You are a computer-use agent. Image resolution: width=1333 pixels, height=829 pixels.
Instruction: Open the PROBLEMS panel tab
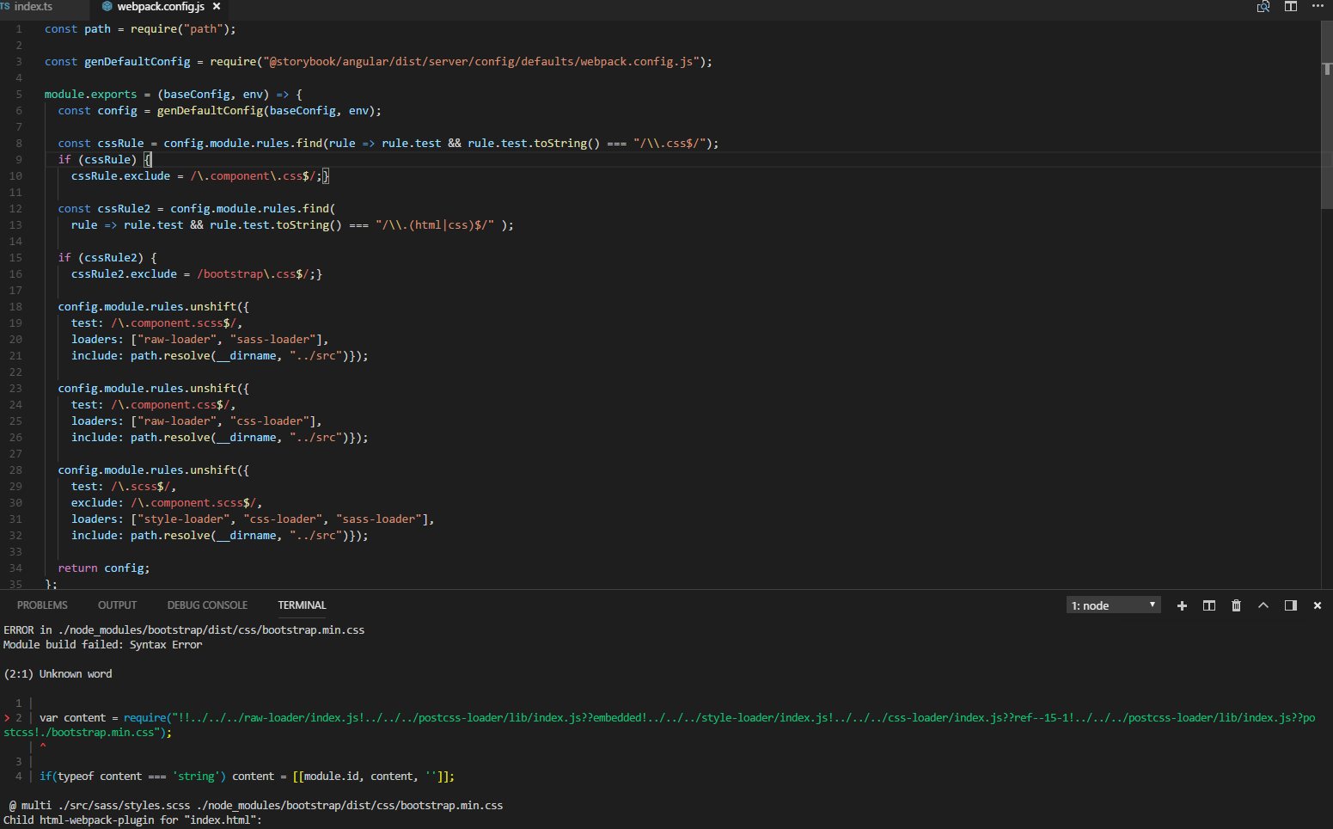coord(42,605)
